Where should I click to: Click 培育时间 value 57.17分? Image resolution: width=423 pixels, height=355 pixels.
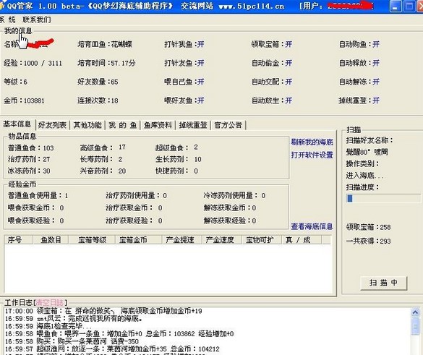tap(123, 64)
